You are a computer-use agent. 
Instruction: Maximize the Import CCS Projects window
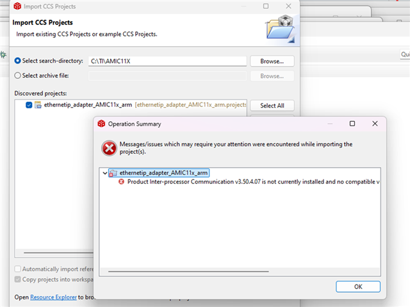(266, 6)
